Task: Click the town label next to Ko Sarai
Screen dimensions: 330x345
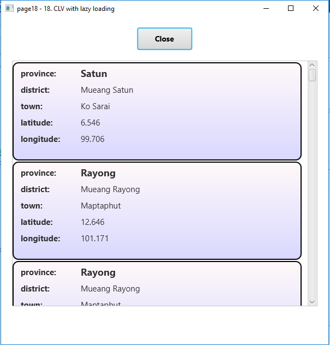Action: 32,106
